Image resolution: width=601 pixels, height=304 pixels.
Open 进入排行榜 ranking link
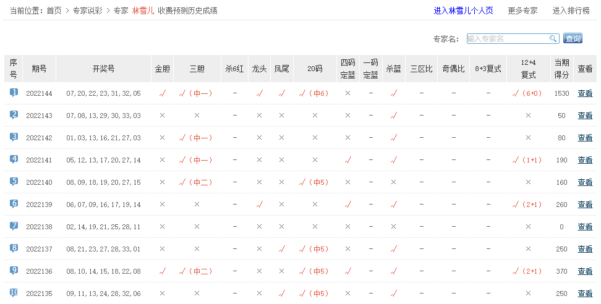[x=571, y=11]
